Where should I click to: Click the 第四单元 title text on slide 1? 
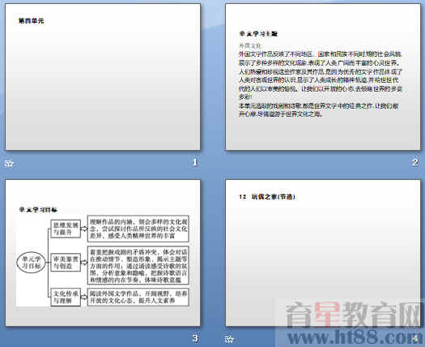tap(31, 21)
